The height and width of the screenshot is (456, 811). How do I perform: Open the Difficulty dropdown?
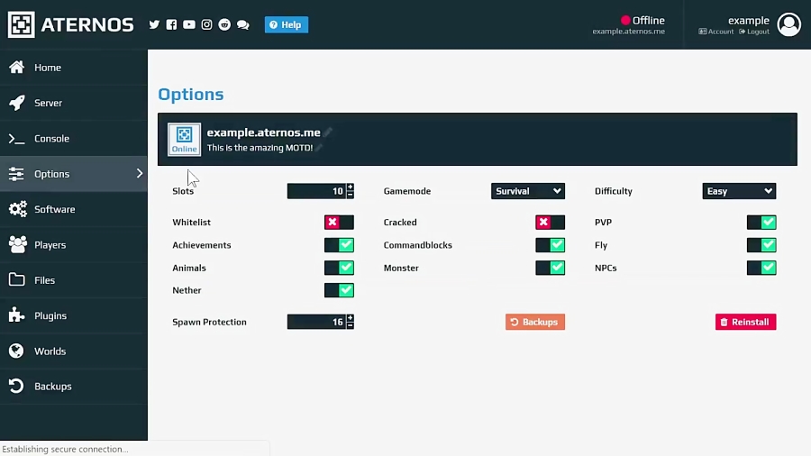(739, 191)
